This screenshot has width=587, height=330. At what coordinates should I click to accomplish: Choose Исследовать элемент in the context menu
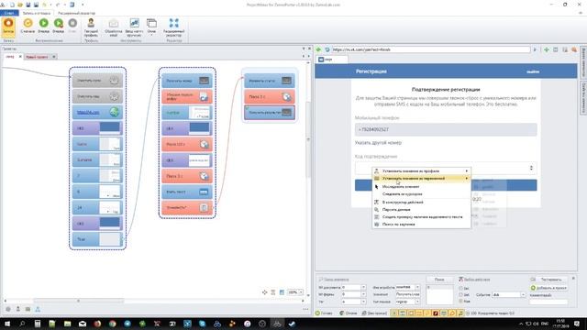click(422, 187)
